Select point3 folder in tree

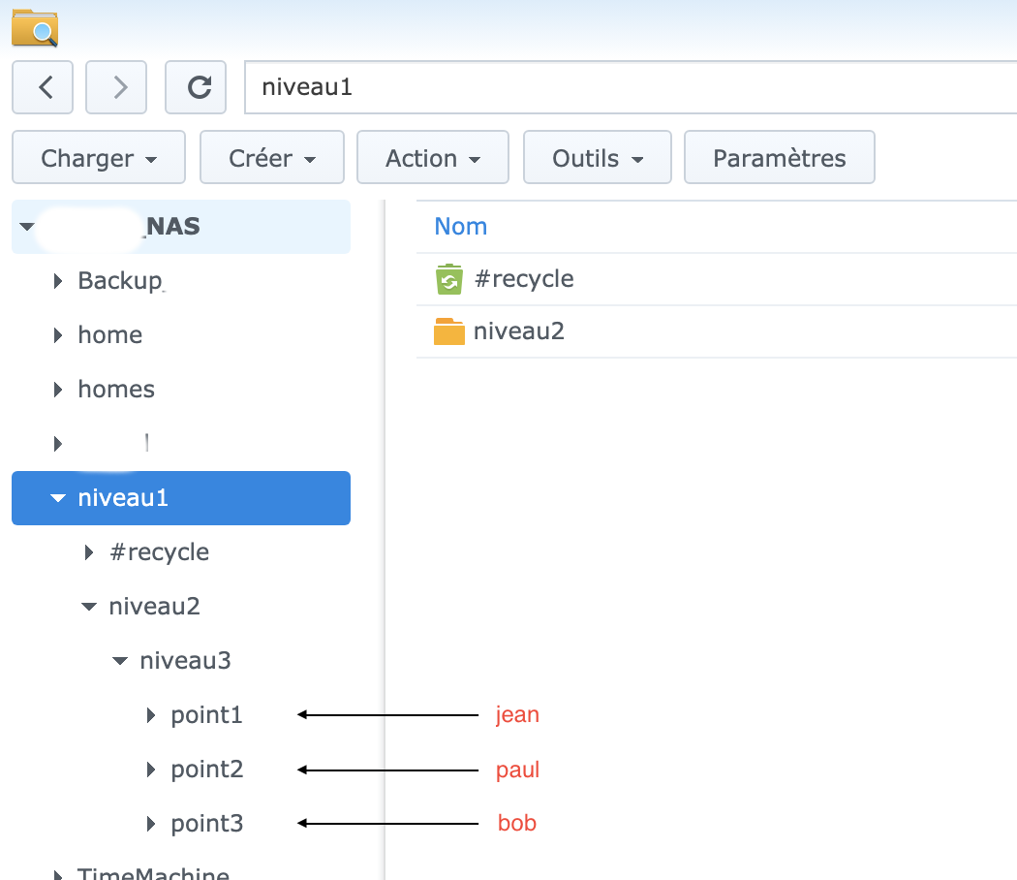point(206,824)
